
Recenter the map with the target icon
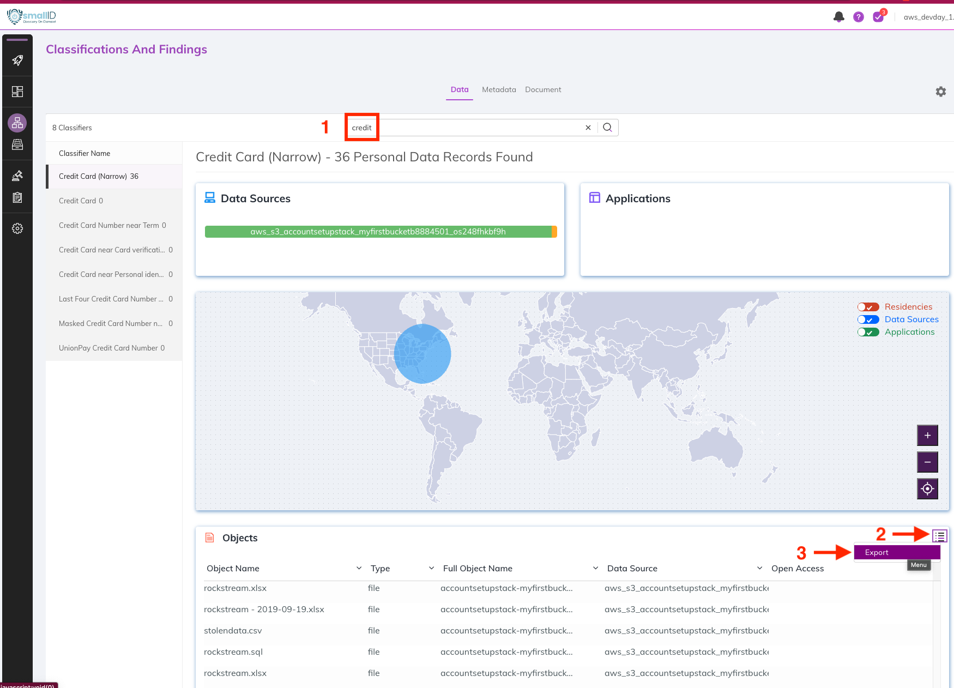coord(928,489)
